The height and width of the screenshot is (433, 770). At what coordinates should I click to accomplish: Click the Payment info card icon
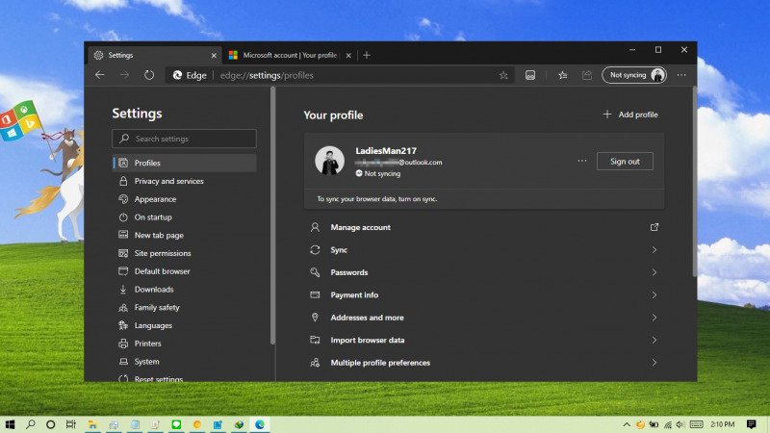pos(315,295)
